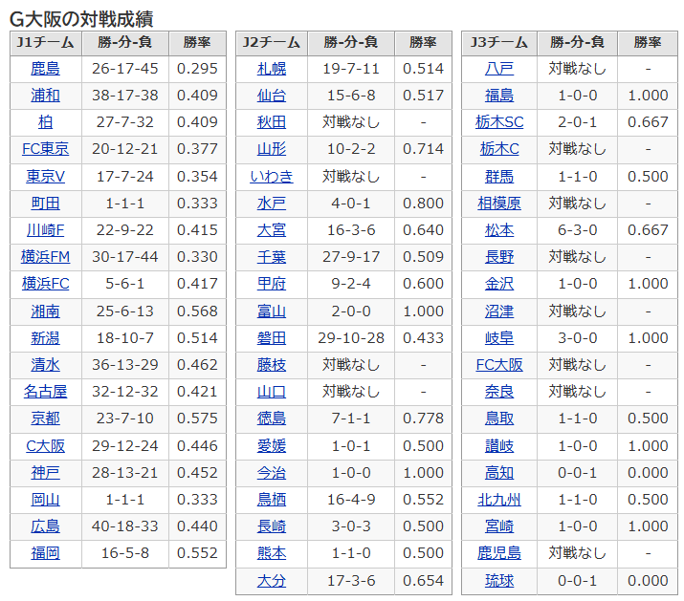Screen dimensions: 684x601
Task: Click the 松本 team link
Action: 499,230
